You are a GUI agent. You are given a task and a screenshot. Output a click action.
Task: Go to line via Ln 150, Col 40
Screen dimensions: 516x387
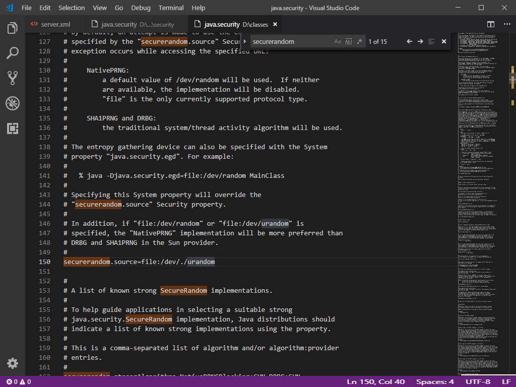[375, 381]
